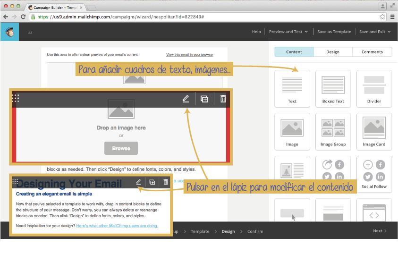Screen dimensions: 398x254
Task: Select the Campaign Builder browser tab
Action: [55, 8]
